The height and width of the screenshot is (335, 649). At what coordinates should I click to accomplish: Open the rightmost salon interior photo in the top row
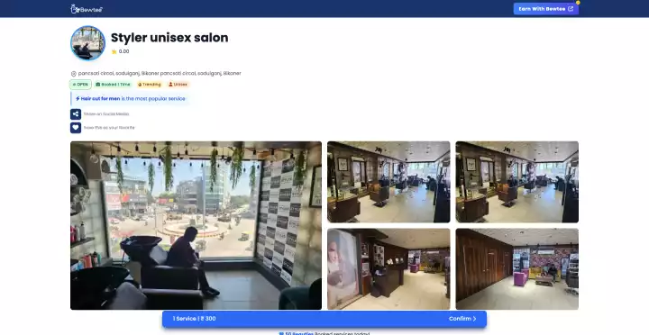point(517,182)
